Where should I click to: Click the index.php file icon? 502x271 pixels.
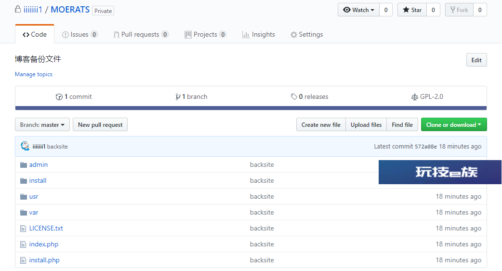pyautogui.click(x=23, y=244)
